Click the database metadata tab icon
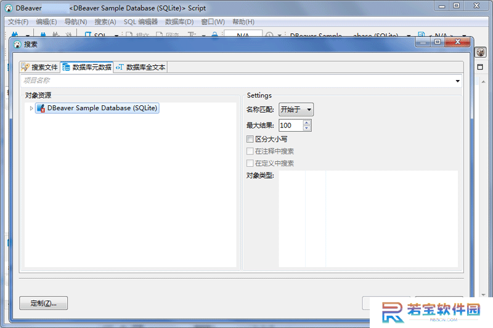Image resolution: width=493 pixels, height=328 pixels. point(66,67)
